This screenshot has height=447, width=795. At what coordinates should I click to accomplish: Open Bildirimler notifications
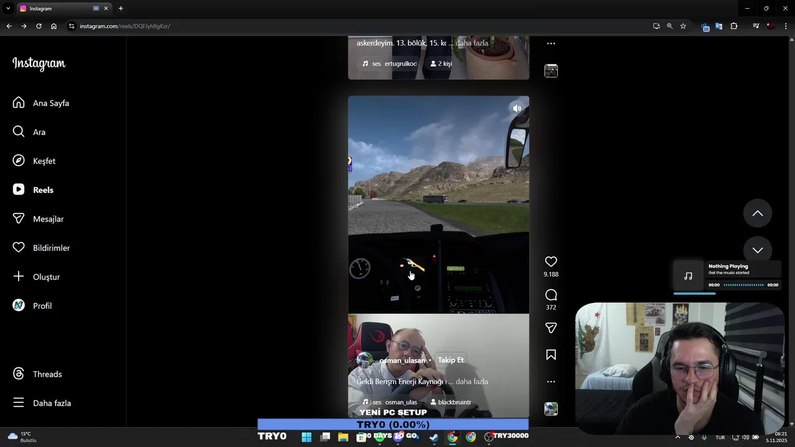[x=42, y=248]
